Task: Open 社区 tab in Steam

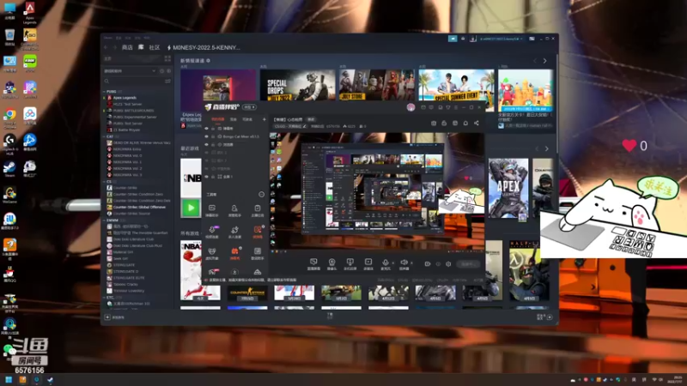Action: pos(155,47)
